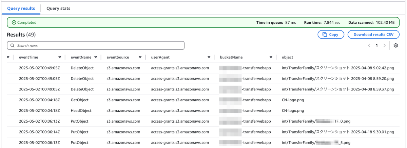Go to the previous results page arrow
407x148 pixels.
(x=369, y=45)
